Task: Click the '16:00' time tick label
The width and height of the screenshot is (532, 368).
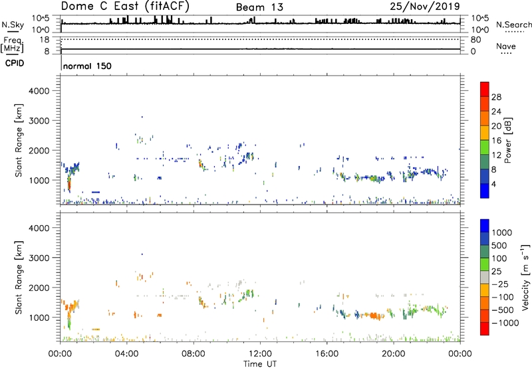Action: (x=327, y=354)
